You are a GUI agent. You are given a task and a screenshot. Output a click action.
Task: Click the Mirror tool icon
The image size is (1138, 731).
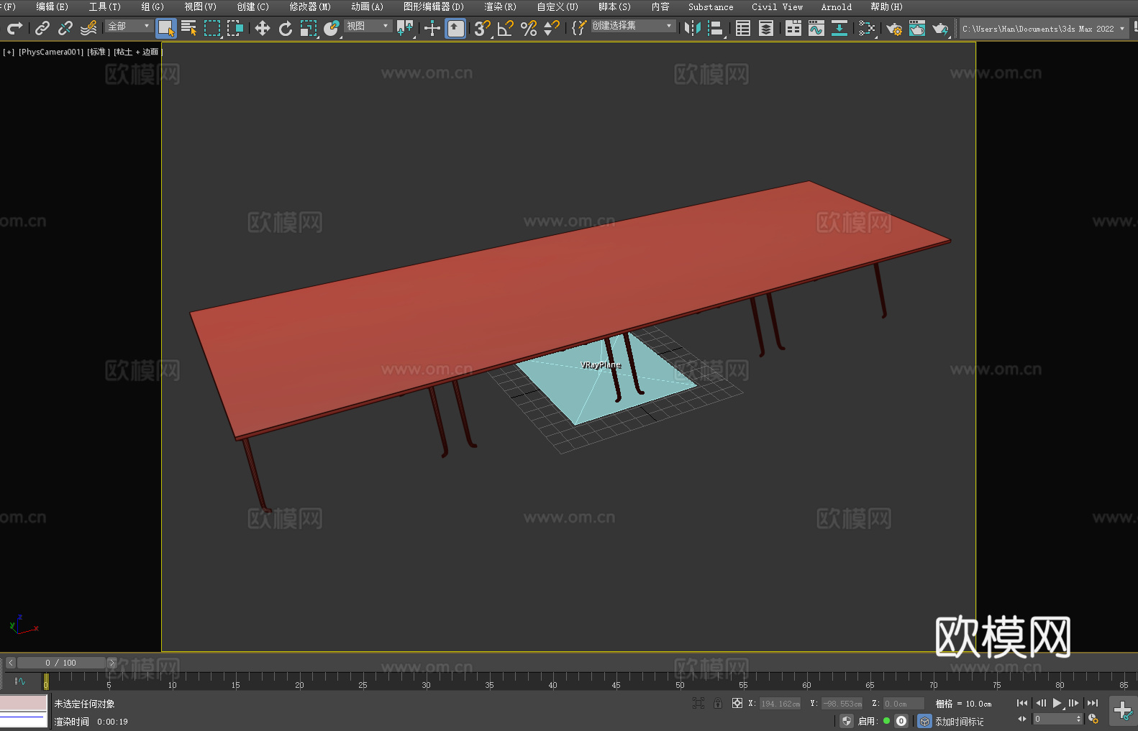[693, 28]
